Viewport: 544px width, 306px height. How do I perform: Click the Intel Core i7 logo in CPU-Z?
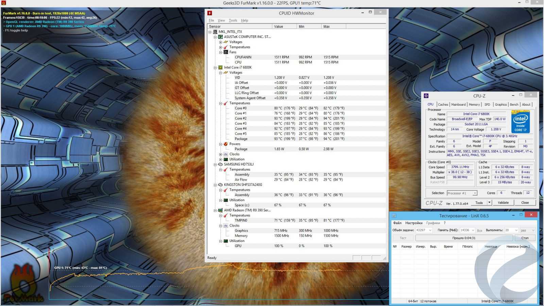(x=520, y=122)
